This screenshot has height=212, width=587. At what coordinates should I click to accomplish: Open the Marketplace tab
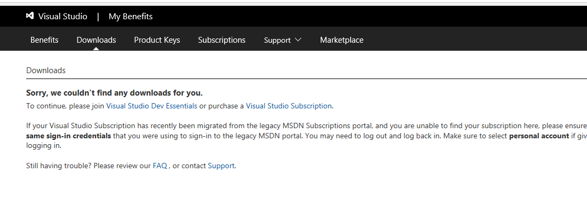point(342,40)
